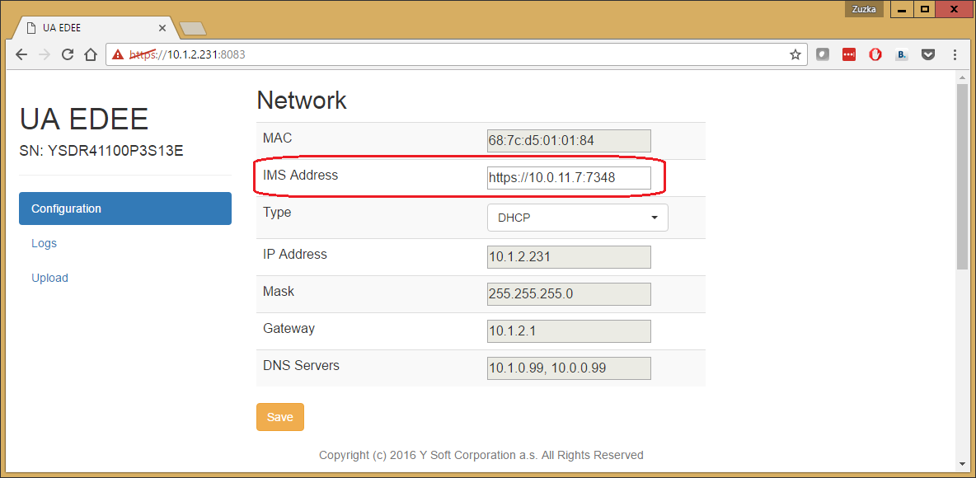Image resolution: width=976 pixels, height=478 pixels.
Task: Open the Chrome three-dot menu
Action: pyautogui.click(x=955, y=54)
